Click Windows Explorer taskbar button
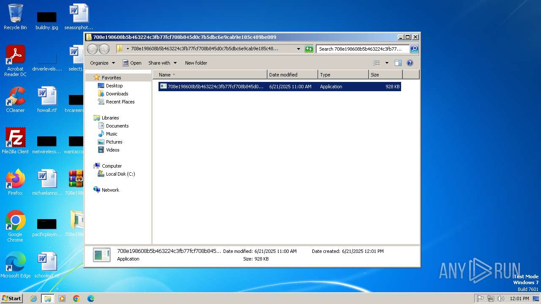This screenshot has height=304, width=541. pyautogui.click(x=47, y=299)
